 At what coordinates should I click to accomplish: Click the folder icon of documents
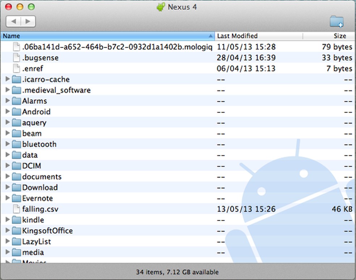pyautogui.click(x=16, y=177)
